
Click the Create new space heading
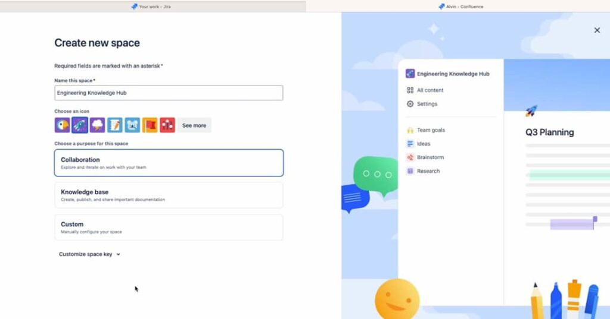coord(97,43)
